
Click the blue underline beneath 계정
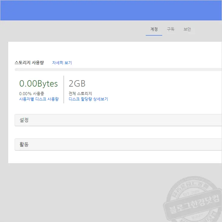coord(154,35)
